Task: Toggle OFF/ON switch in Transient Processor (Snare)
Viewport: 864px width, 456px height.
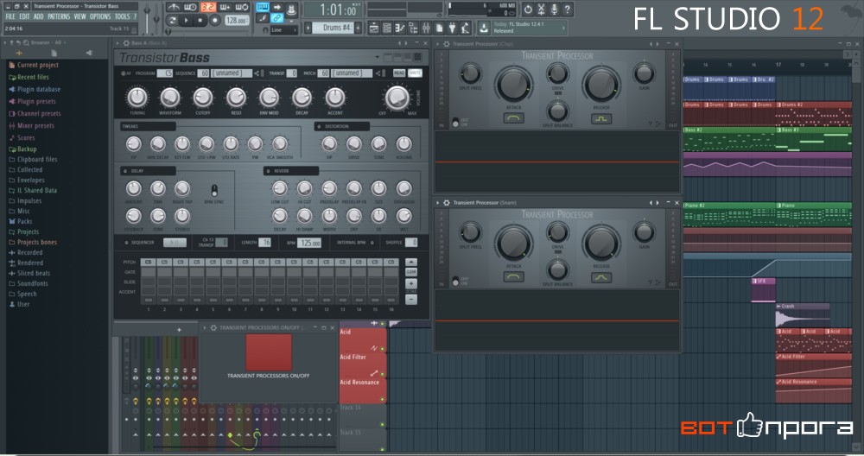Action: click(x=455, y=282)
